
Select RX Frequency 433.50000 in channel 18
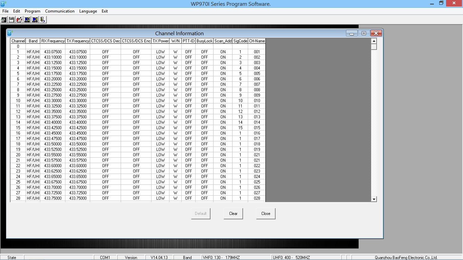53,144
